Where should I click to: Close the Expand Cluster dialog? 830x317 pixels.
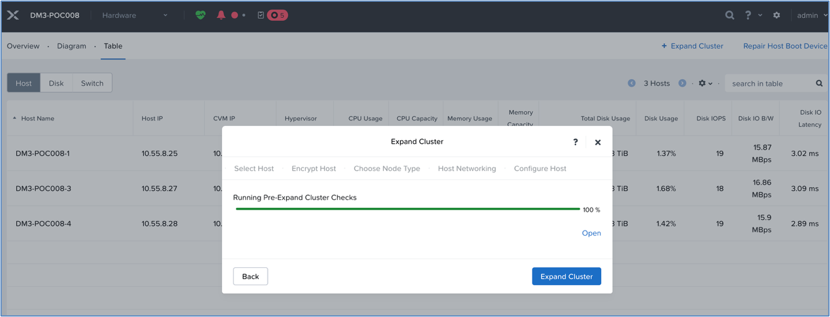tap(598, 142)
